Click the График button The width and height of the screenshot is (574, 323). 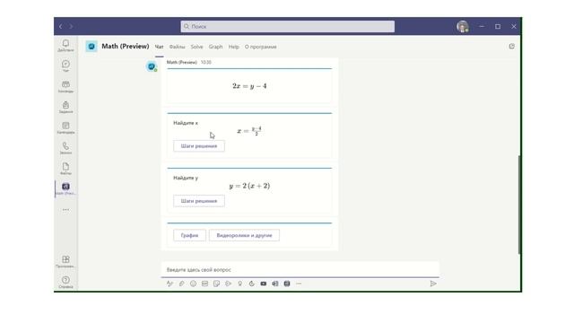189,235
